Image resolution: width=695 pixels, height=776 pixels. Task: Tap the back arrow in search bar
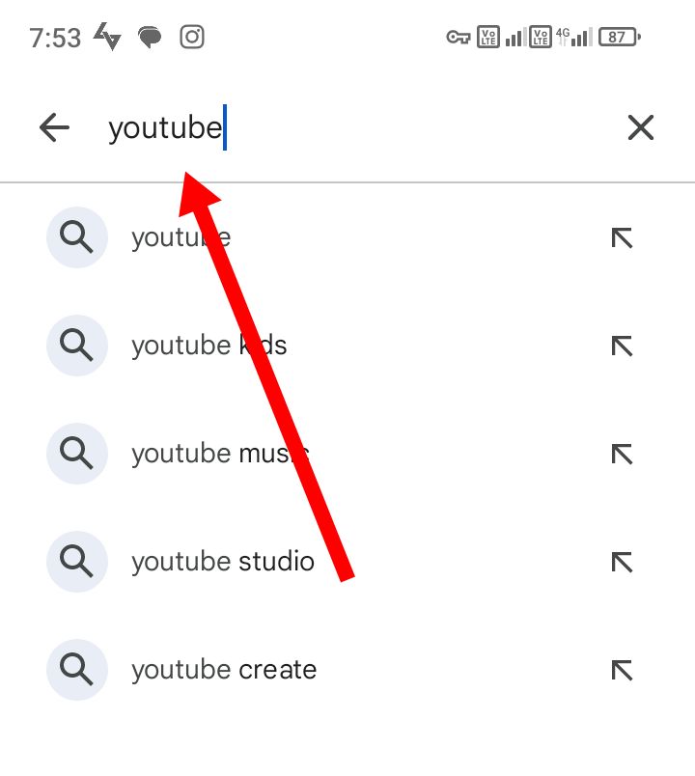pos(54,127)
